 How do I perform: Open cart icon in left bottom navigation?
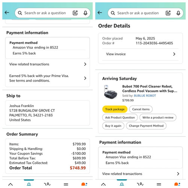coord(47,184)
